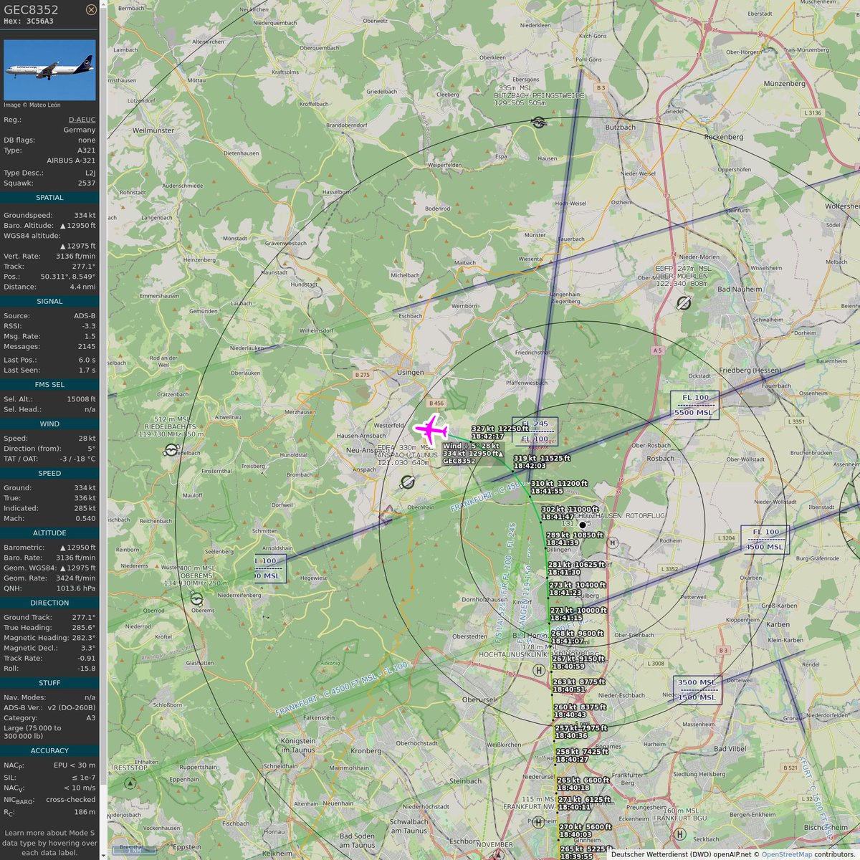Click the sidebar vertical scrollbar

[104, 430]
